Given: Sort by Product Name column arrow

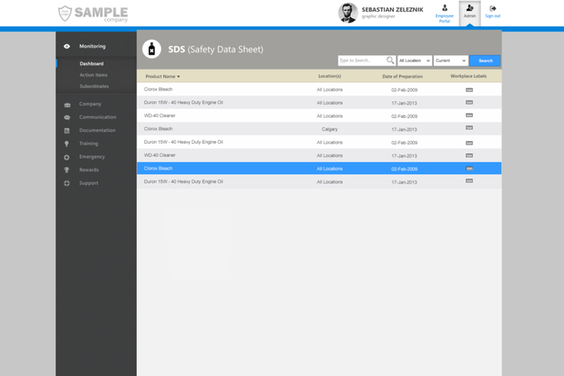Looking at the screenshot, I should [178, 76].
